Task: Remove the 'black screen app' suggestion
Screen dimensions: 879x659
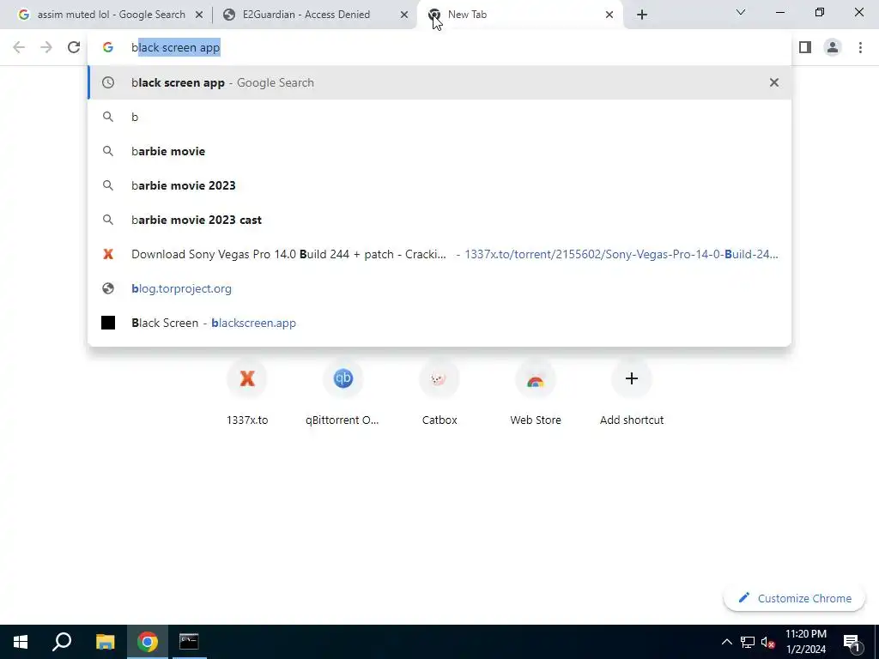Action: click(774, 82)
